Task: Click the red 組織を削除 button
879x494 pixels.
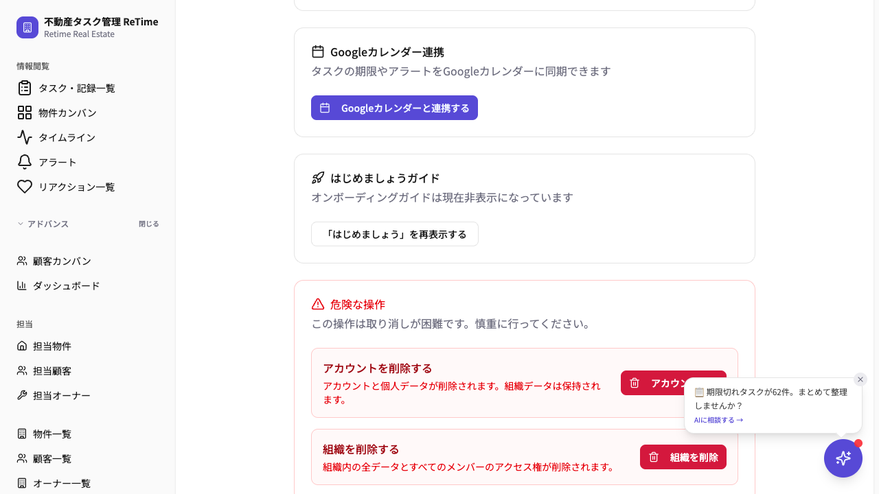Action: click(683, 457)
